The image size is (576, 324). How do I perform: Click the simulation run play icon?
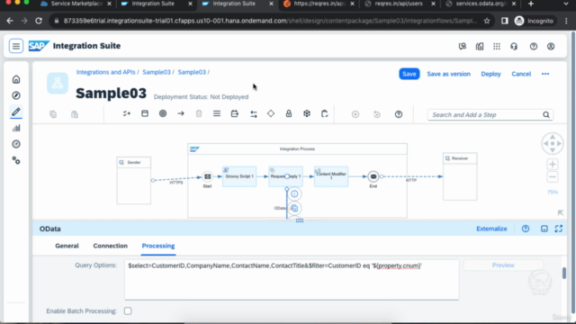click(355, 114)
